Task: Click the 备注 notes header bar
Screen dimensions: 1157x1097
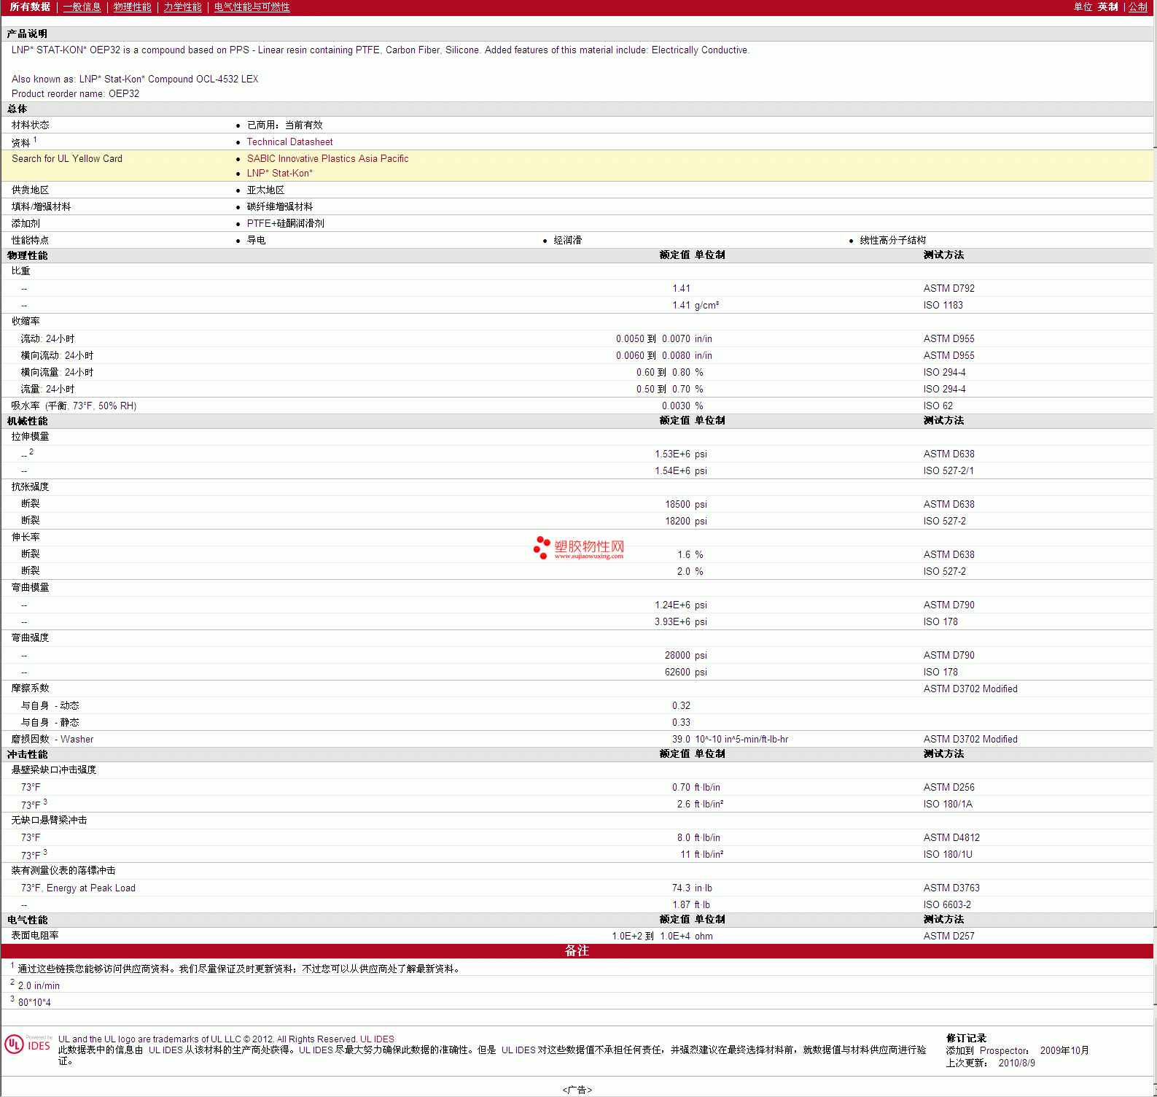Action: tap(577, 951)
